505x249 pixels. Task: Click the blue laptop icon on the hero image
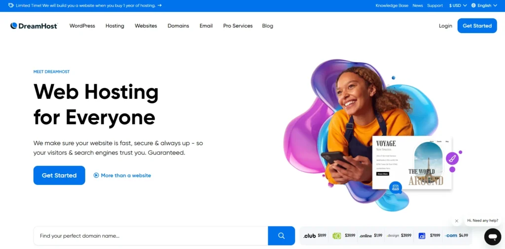(395, 187)
